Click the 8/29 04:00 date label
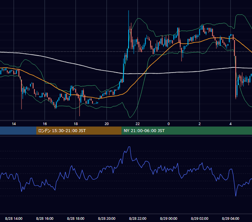Viewport: 252px width, 222px height. click(x=231, y=218)
